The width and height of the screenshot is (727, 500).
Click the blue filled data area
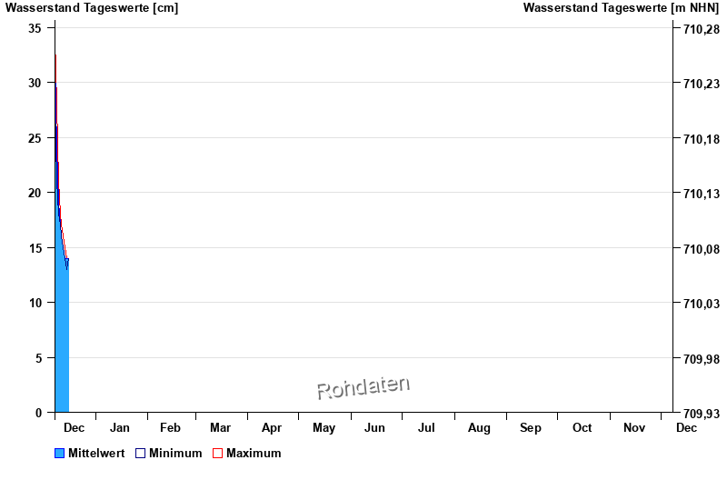click(x=61, y=345)
